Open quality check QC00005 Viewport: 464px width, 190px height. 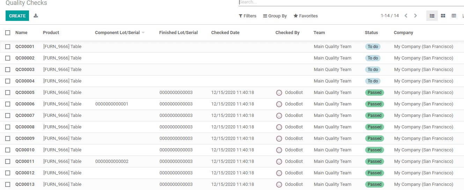click(x=25, y=93)
